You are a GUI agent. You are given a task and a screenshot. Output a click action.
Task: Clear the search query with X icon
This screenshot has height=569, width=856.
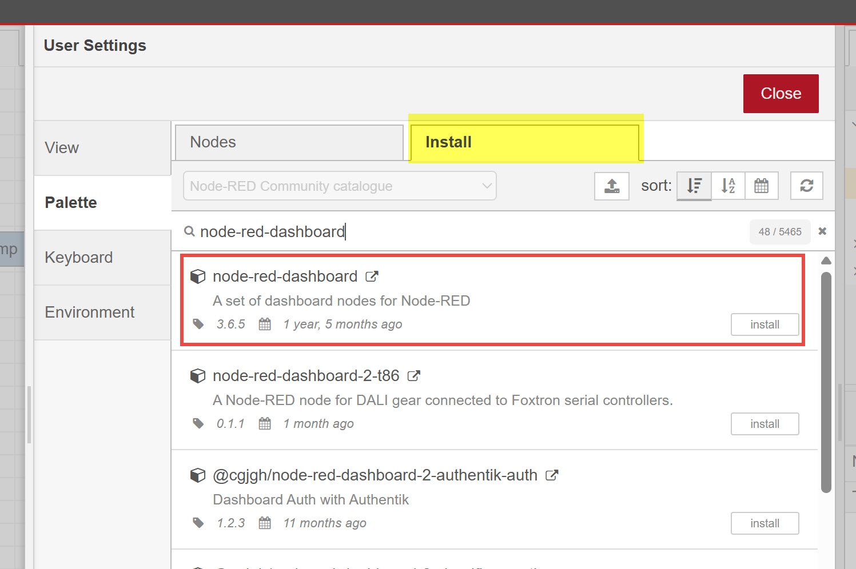click(x=822, y=231)
